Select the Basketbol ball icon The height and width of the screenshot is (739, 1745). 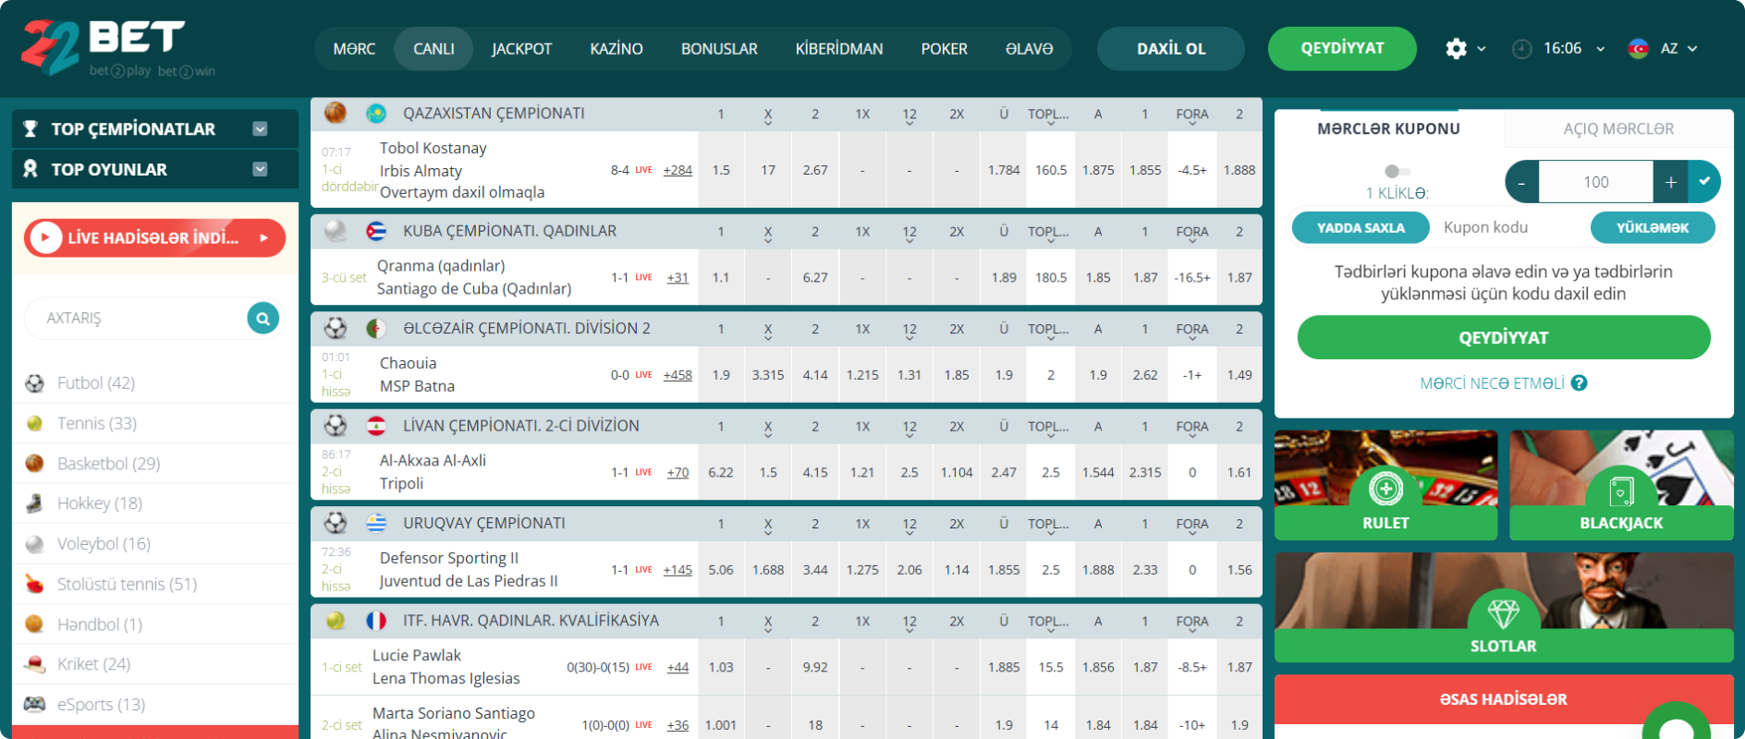(x=34, y=464)
